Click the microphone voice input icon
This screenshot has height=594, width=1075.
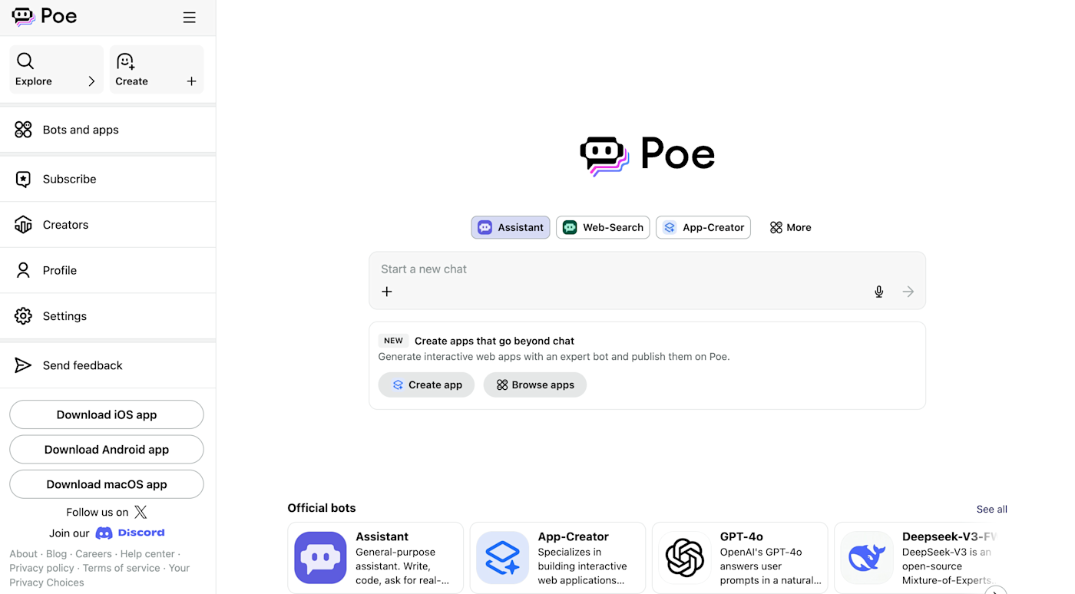click(879, 292)
